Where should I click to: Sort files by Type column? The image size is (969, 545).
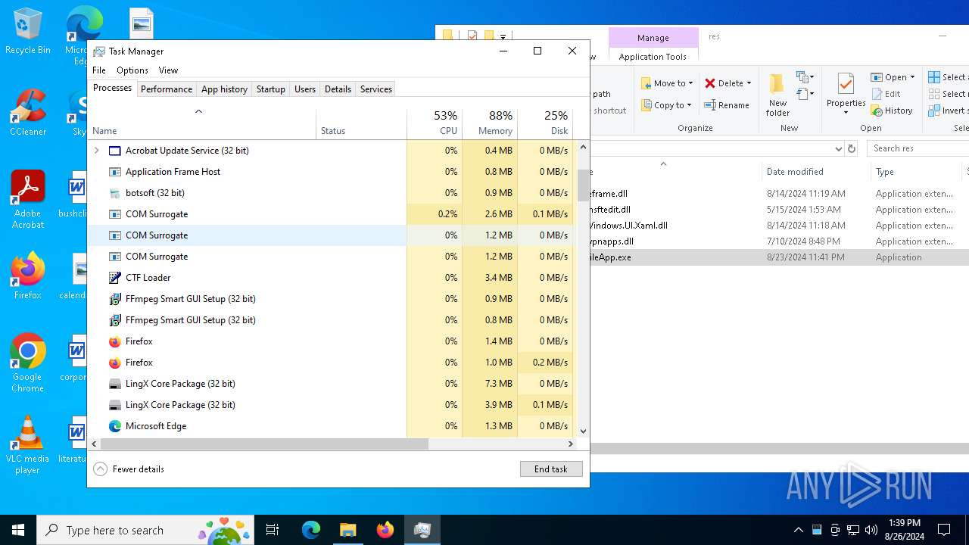point(917,172)
